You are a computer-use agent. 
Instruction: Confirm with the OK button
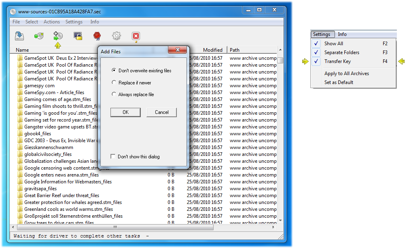125,112
